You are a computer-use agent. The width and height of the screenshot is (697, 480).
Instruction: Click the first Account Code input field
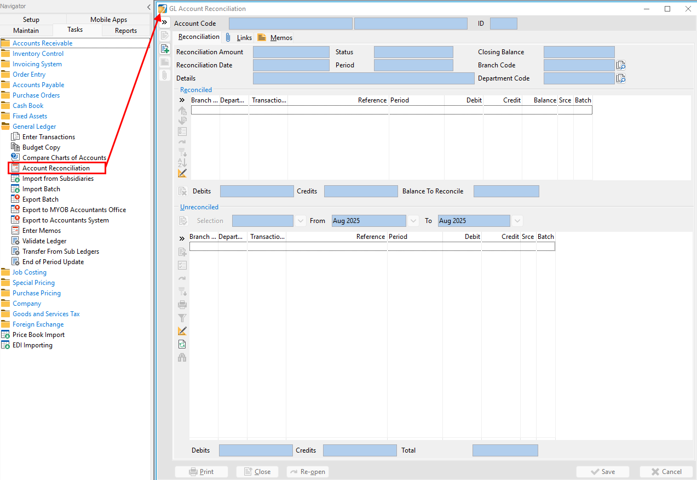point(291,24)
